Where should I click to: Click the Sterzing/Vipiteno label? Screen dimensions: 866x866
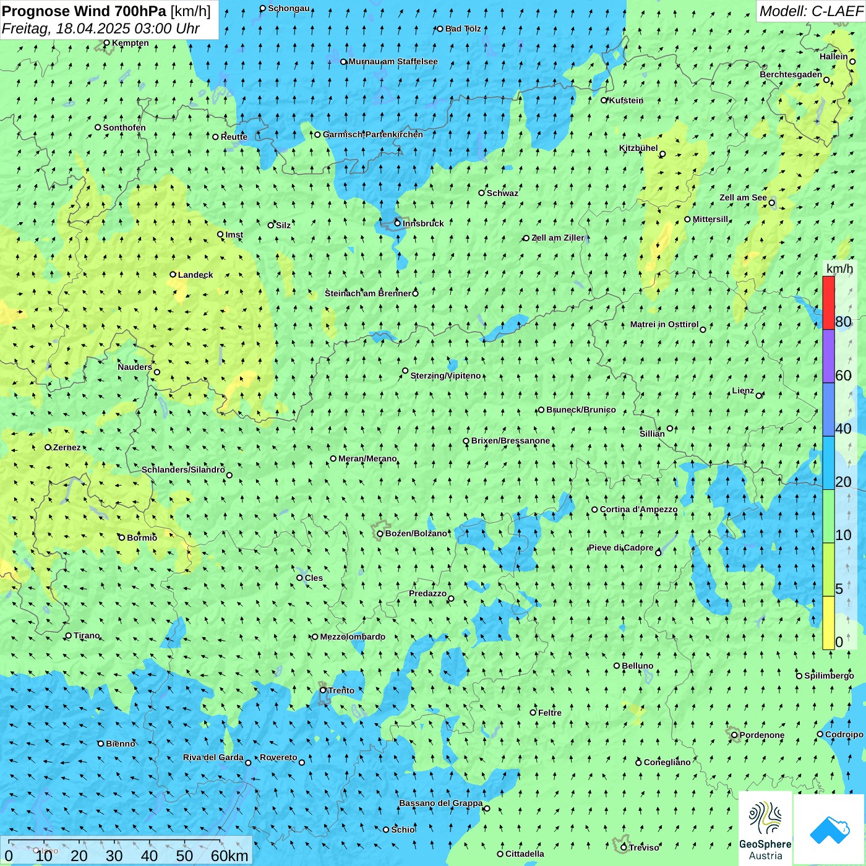[445, 375]
